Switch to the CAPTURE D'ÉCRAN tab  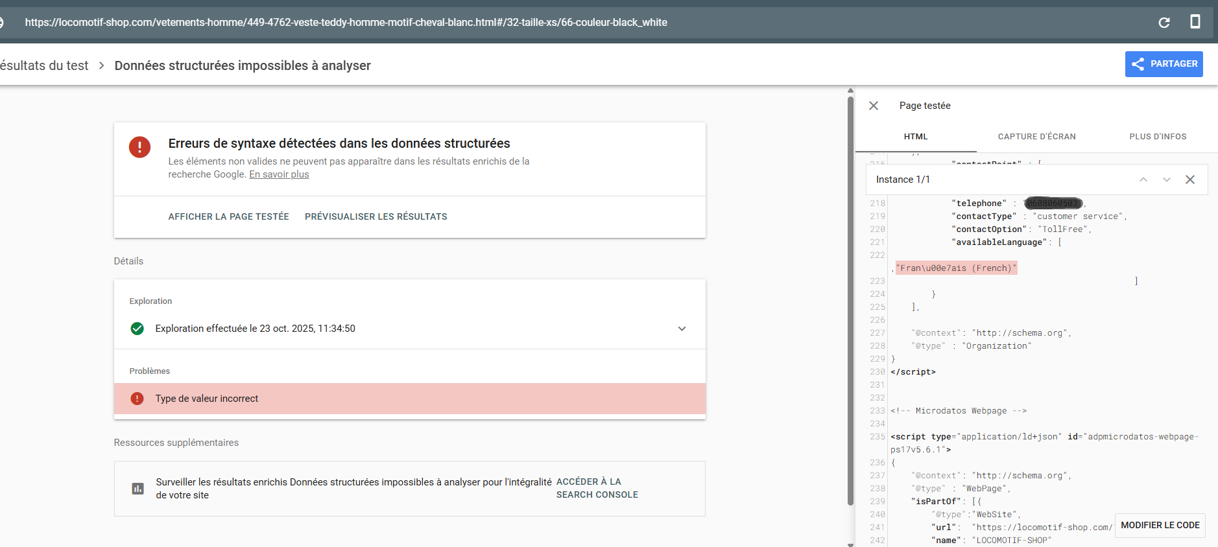(1036, 137)
